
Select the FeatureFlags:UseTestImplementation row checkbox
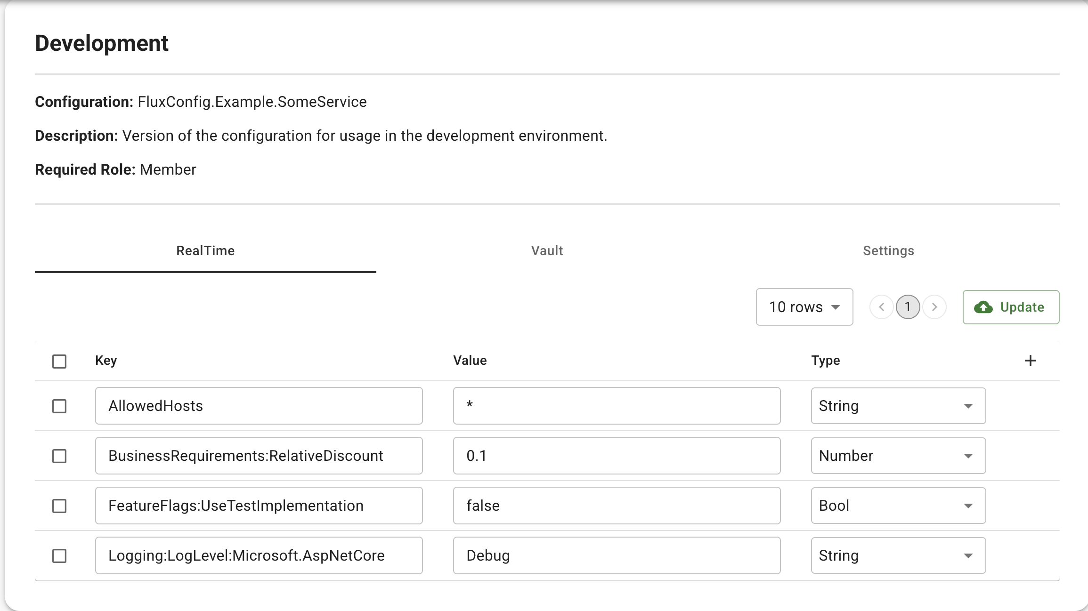59,506
